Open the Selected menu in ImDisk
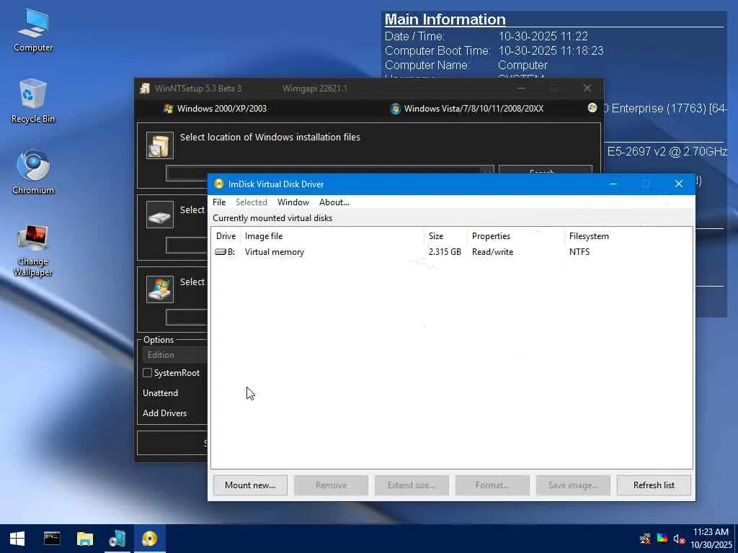 (252, 202)
